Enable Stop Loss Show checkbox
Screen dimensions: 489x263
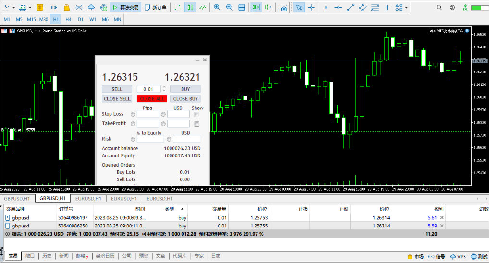point(197,114)
